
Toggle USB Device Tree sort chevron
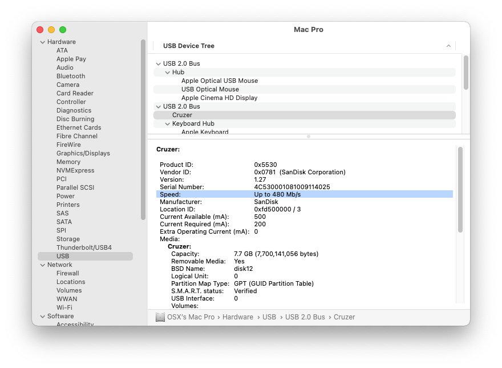[x=448, y=46]
